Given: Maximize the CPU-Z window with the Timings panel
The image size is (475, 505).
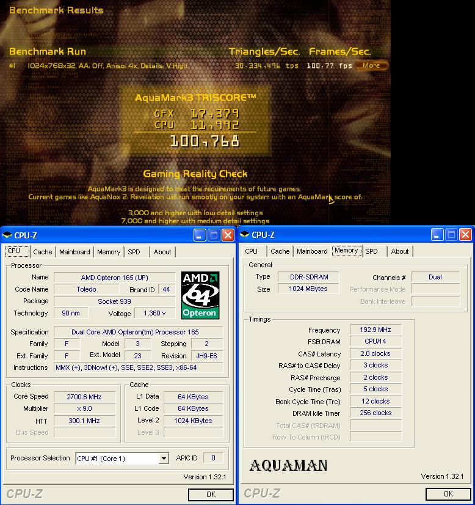Looking at the screenshot, I should pyautogui.click(x=451, y=235).
